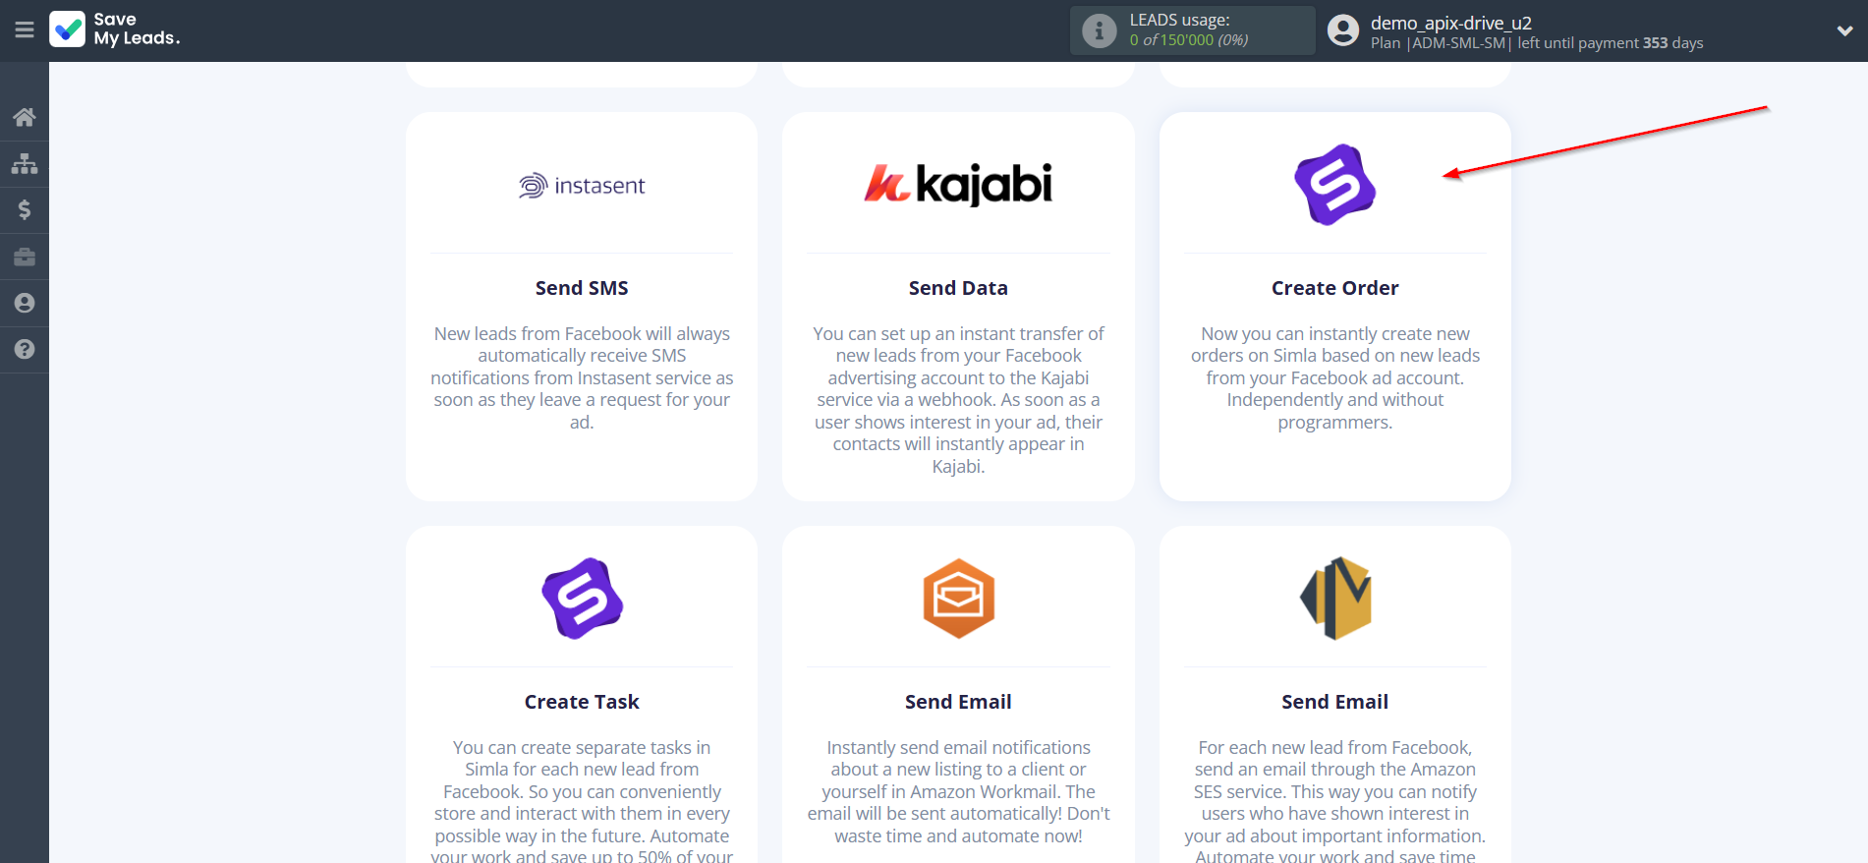Open the Send Data template title
The height and width of the screenshot is (863, 1868).
click(958, 288)
